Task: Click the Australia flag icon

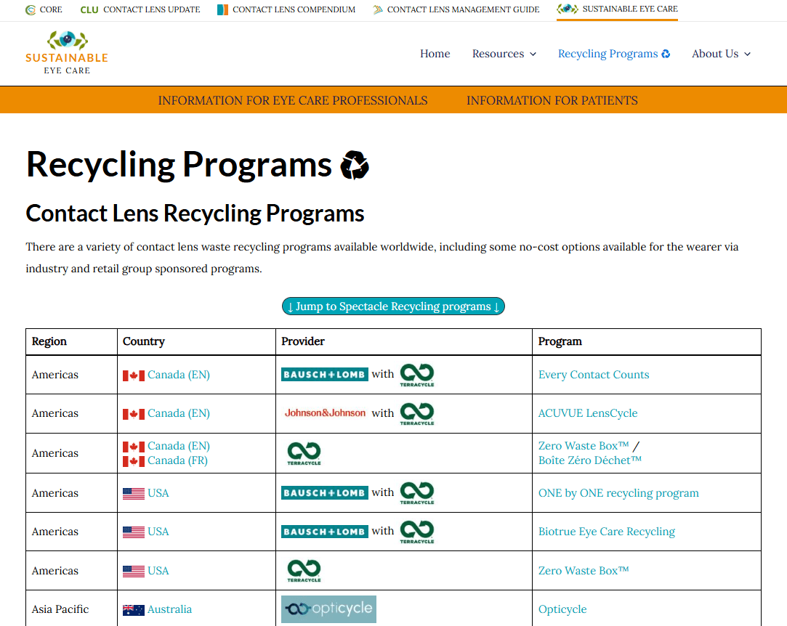Action: coord(133,610)
